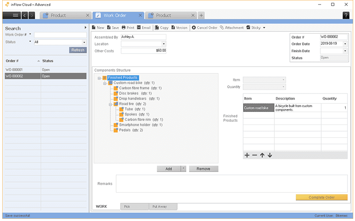Open the Item combo box
Viewport: 355px width, 221px height.
[x=264, y=80]
